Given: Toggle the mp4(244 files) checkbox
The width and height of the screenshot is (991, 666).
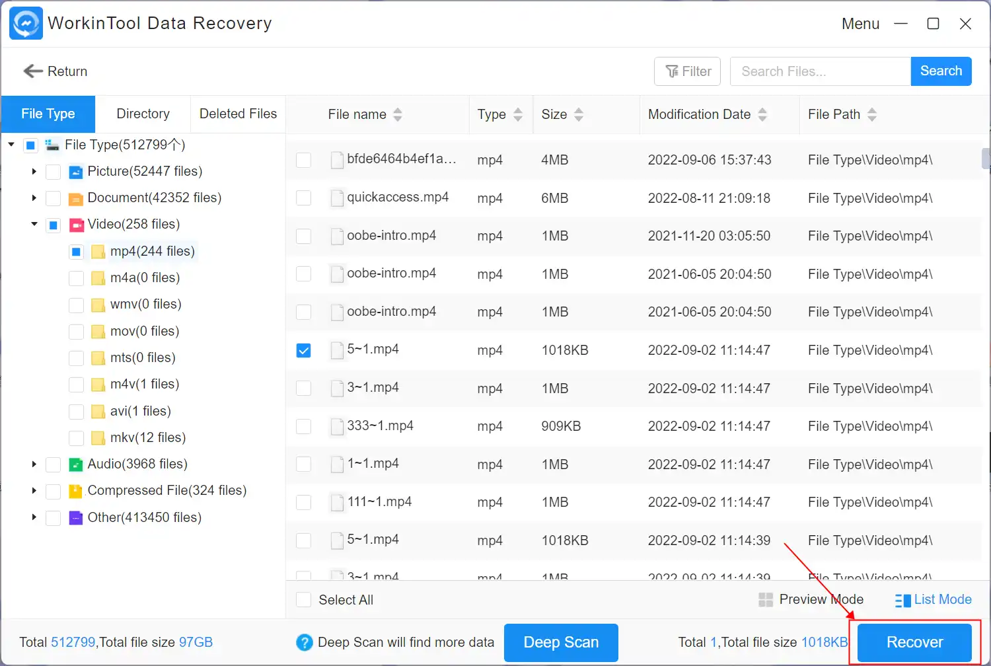Looking at the screenshot, I should click(x=76, y=252).
